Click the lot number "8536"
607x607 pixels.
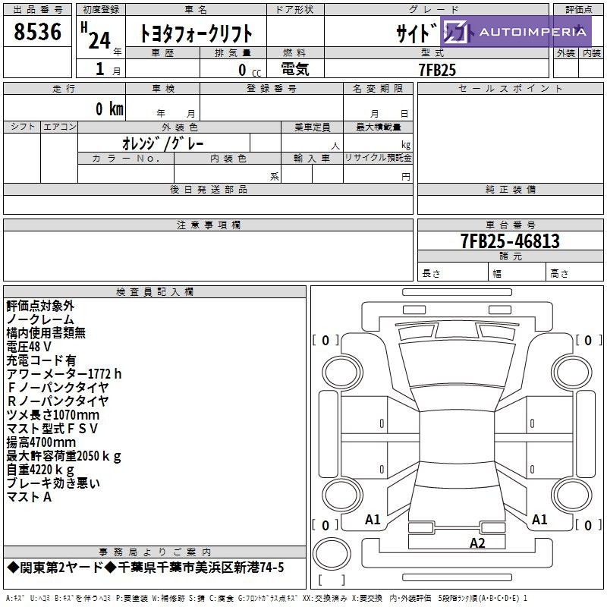tap(37, 32)
